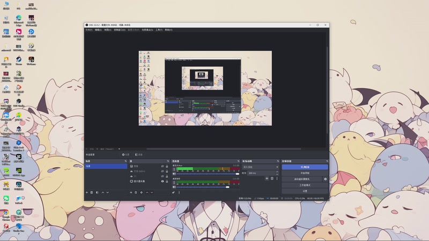Decrease transition duration with down arrow
This screenshot has width=429, height=241.
277,174
